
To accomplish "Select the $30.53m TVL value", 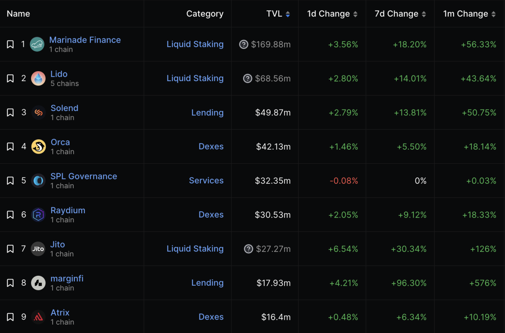I will 273,215.
